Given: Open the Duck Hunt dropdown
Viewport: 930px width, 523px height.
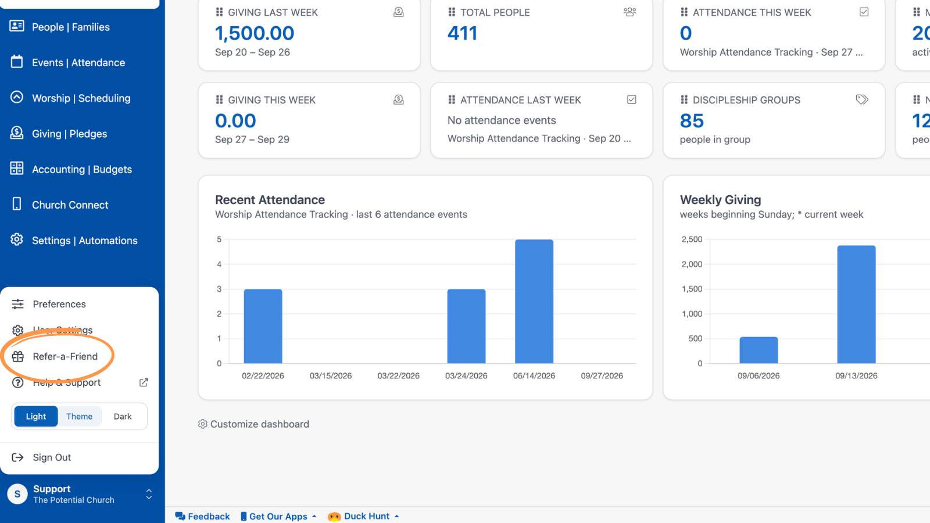Looking at the screenshot, I should [x=364, y=516].
